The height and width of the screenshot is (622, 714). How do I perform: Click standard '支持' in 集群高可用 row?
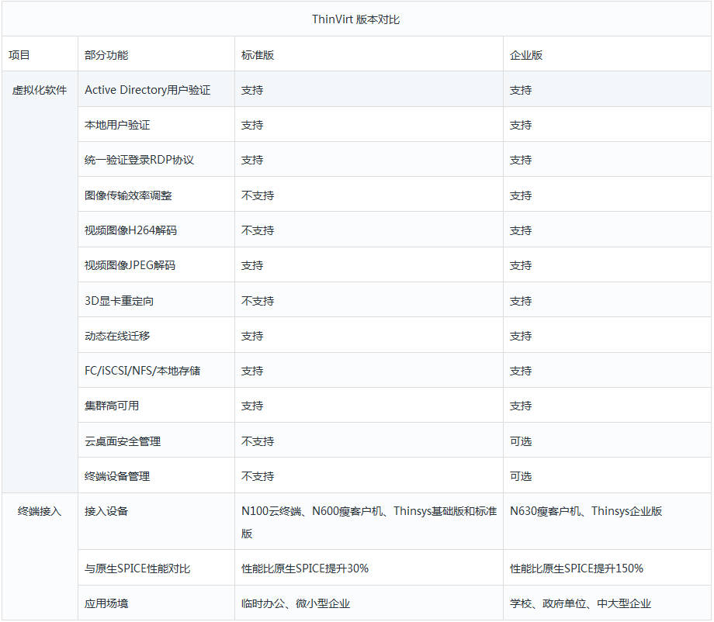(251, 406)
